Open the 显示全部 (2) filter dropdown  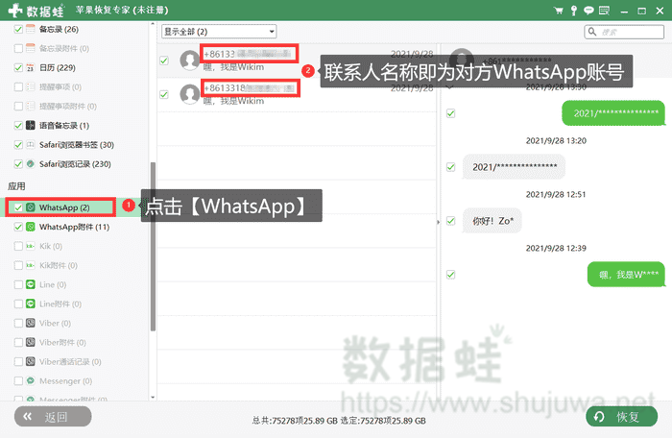[x=219, y=32]
